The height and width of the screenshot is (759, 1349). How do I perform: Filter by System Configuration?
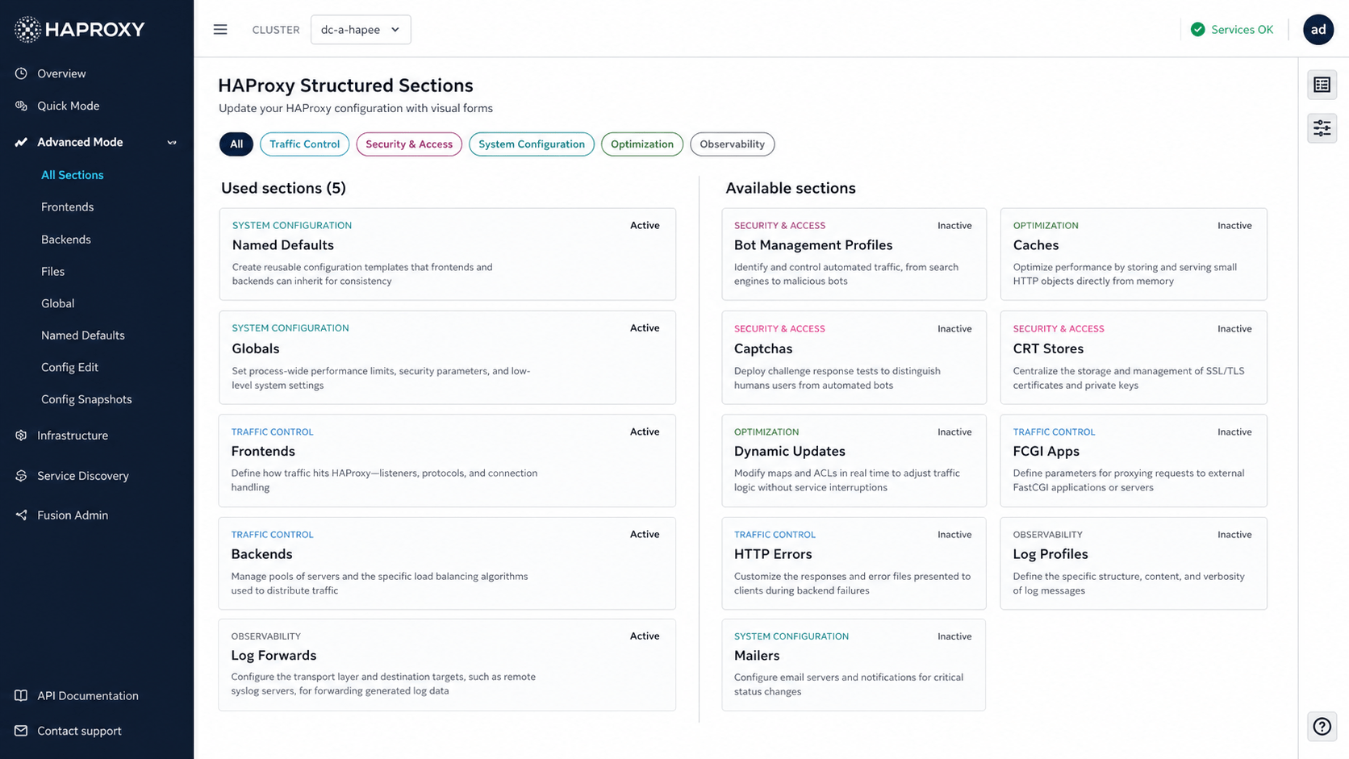click(532, 144)
